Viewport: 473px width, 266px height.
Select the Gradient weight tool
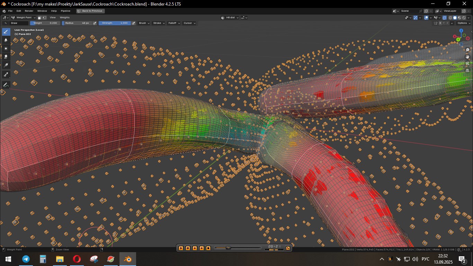pos(6,65)
